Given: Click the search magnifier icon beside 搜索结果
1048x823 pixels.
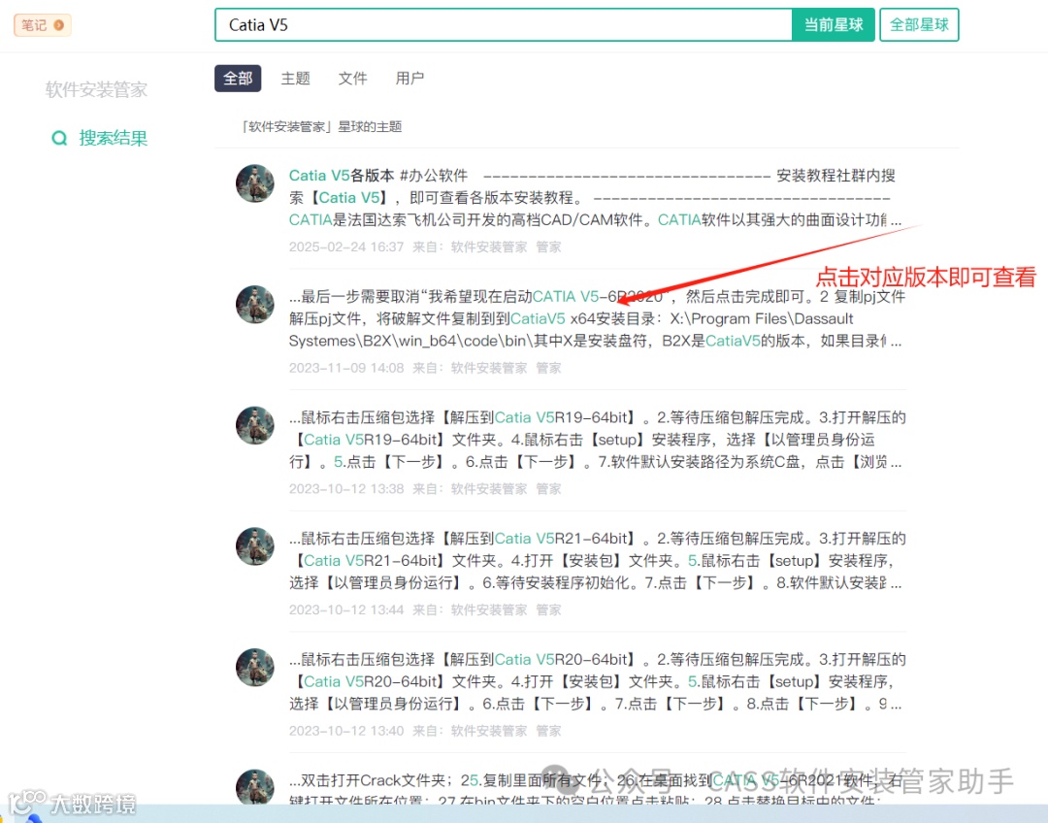Looking at the screenshot, I should pyautogui.click(x=59, y=139).
